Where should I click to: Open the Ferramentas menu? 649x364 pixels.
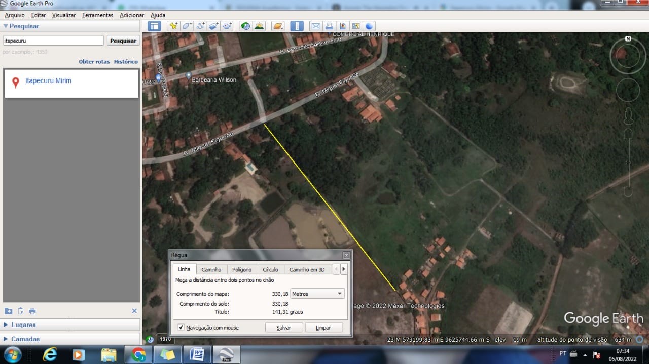[x=97, y=15]
